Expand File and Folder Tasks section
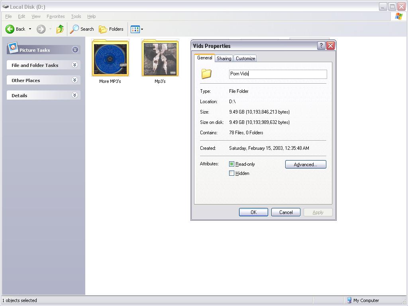The width and height of the screenshot is (408, 306). click(75, 65)
